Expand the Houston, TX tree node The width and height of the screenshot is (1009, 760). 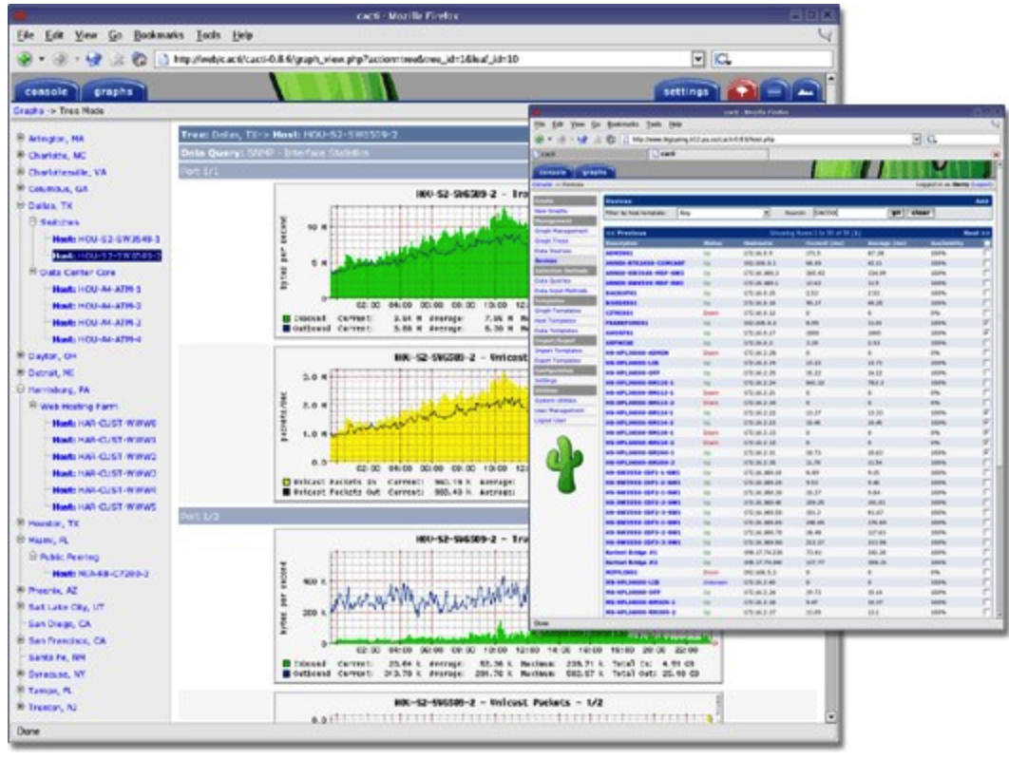[21, 522]
